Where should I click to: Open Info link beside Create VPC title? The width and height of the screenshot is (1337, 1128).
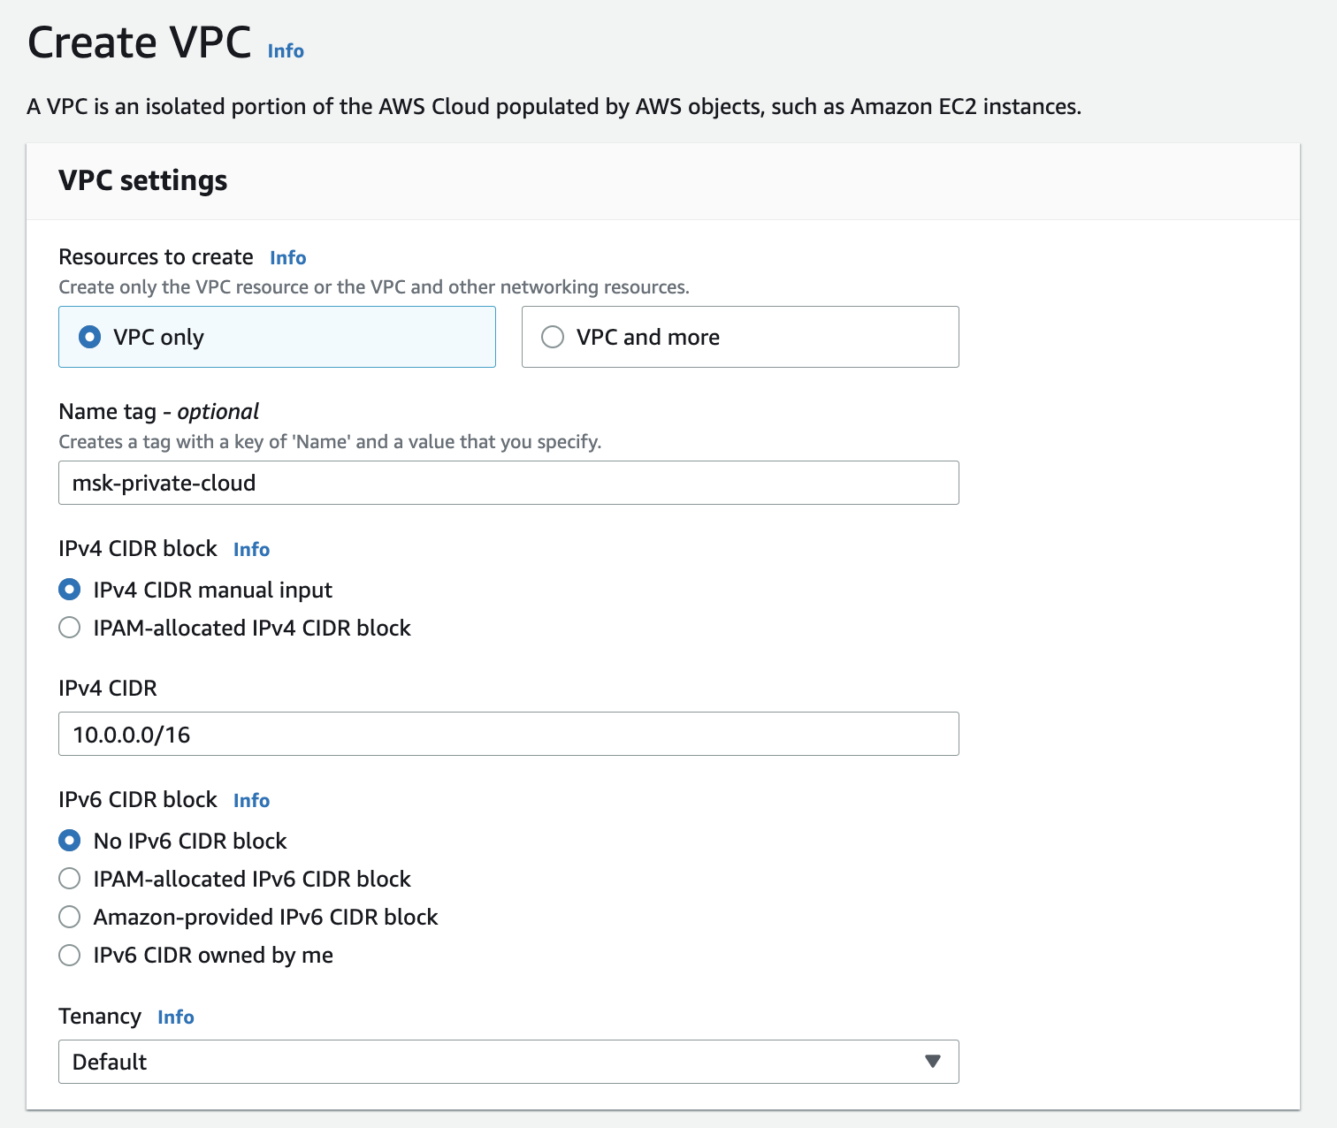(x=286, y=51)
